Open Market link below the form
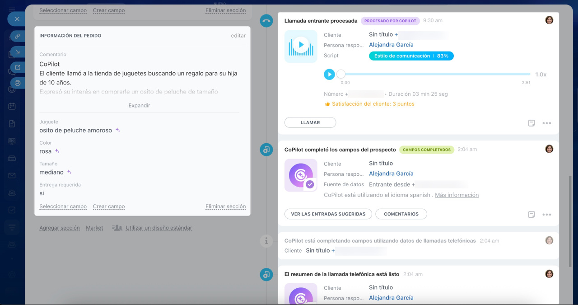The height and width of the screenshot is (305, 578). click(x=94, y=228)
